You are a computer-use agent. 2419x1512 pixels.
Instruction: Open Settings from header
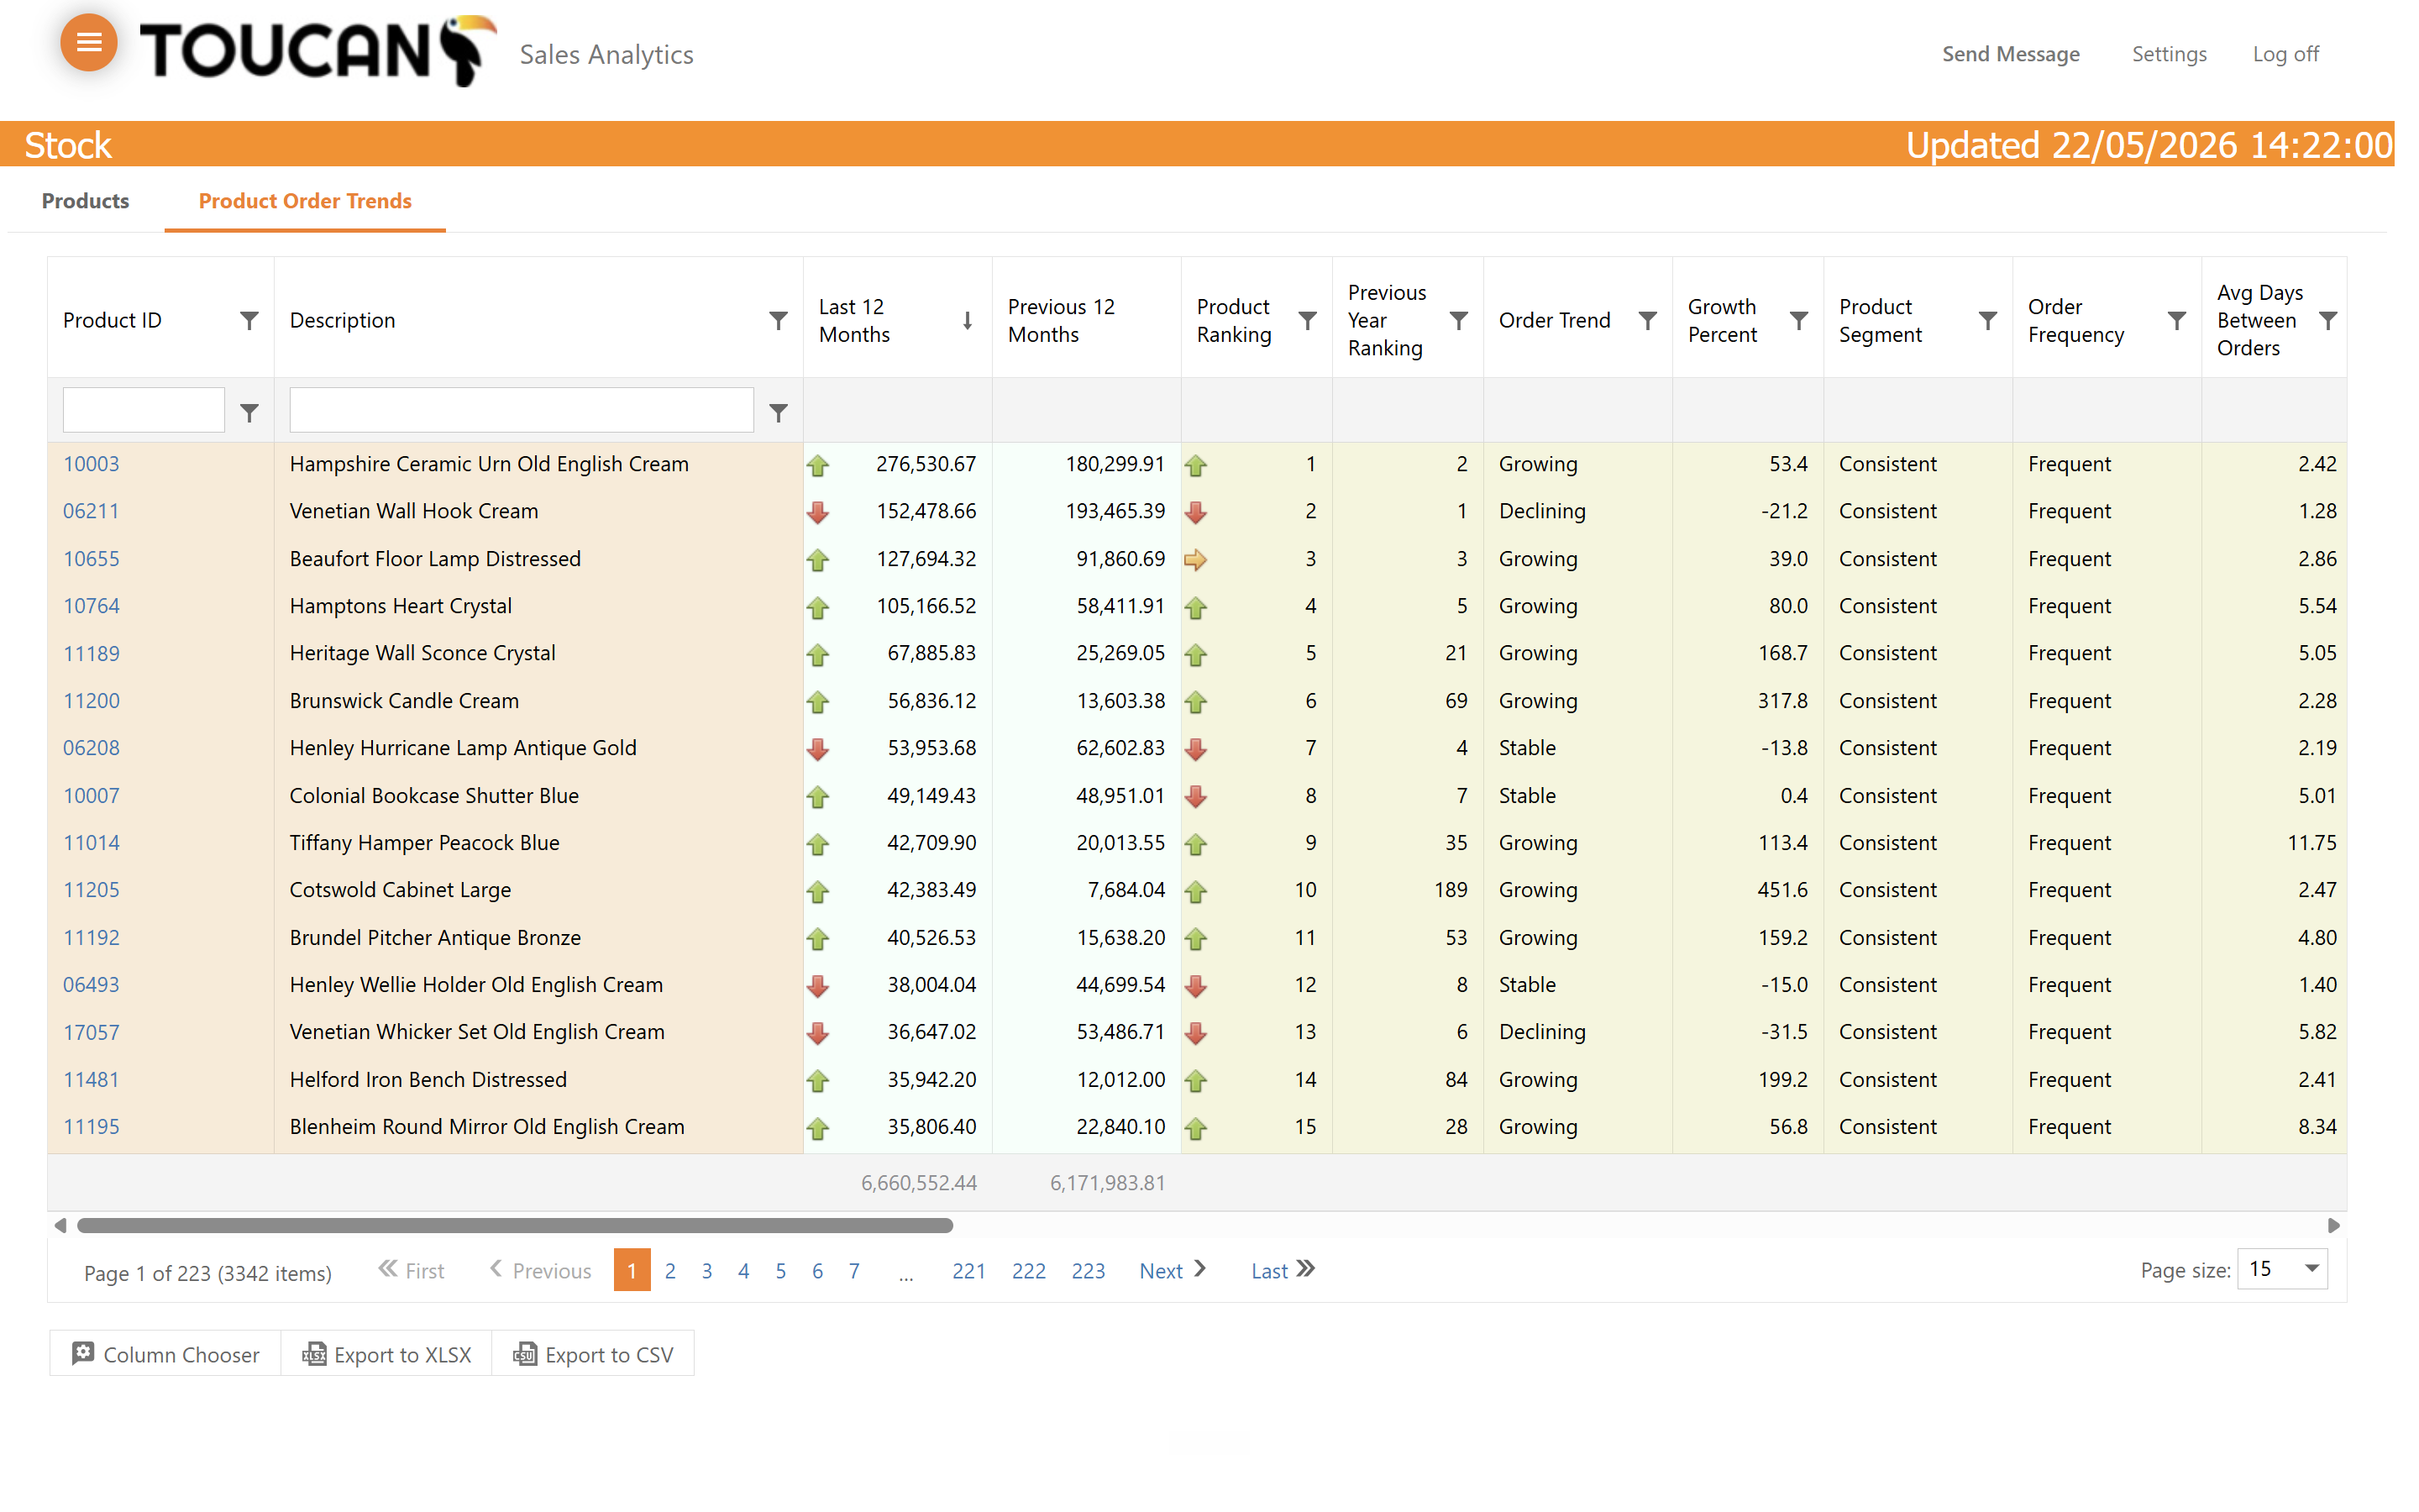pos(2168,54)
